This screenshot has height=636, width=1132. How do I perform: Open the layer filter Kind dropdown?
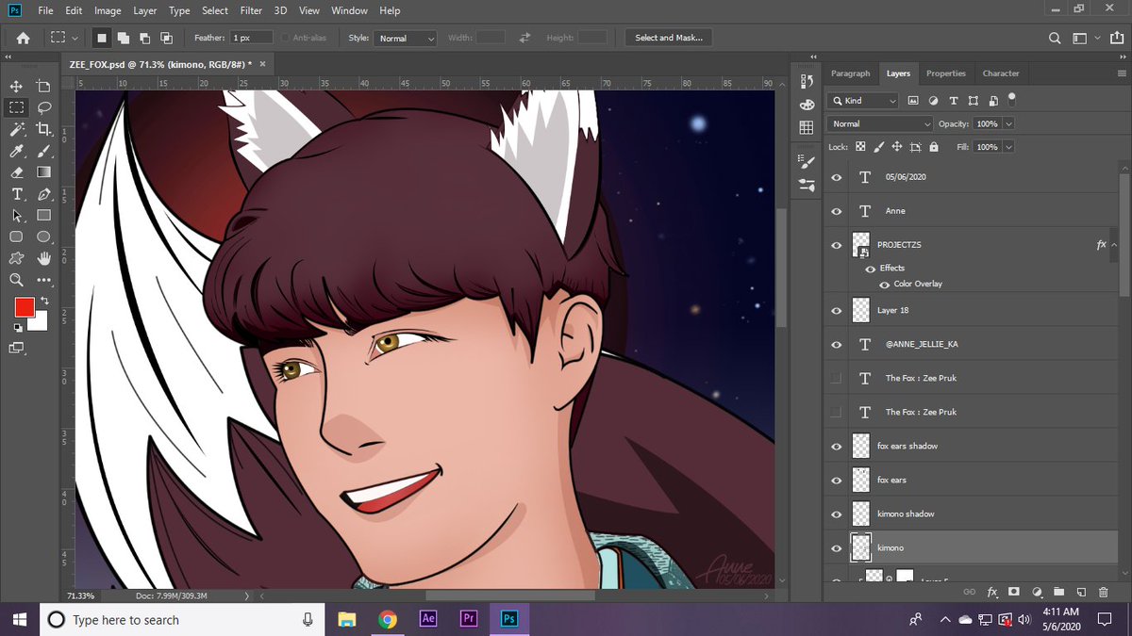pos(864,100)
